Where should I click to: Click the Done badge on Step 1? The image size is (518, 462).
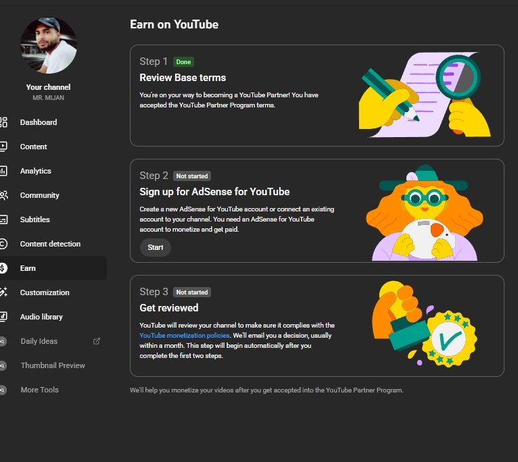(x=183, y=62)
